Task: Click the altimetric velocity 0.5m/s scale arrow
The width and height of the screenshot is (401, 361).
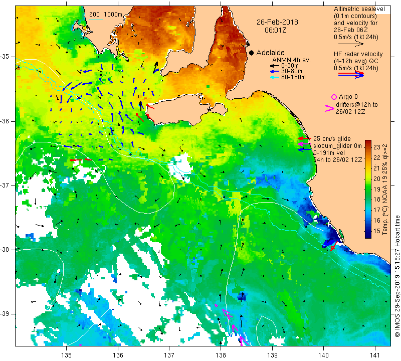Action: coord(351,44)
